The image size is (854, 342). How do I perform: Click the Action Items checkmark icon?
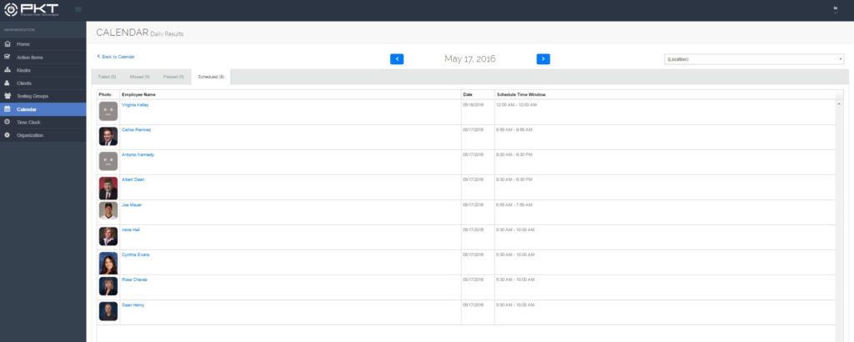(8, 57)
